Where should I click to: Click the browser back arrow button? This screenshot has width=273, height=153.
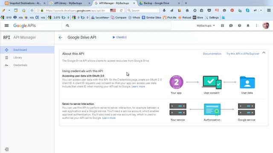(x=32, y=10)
